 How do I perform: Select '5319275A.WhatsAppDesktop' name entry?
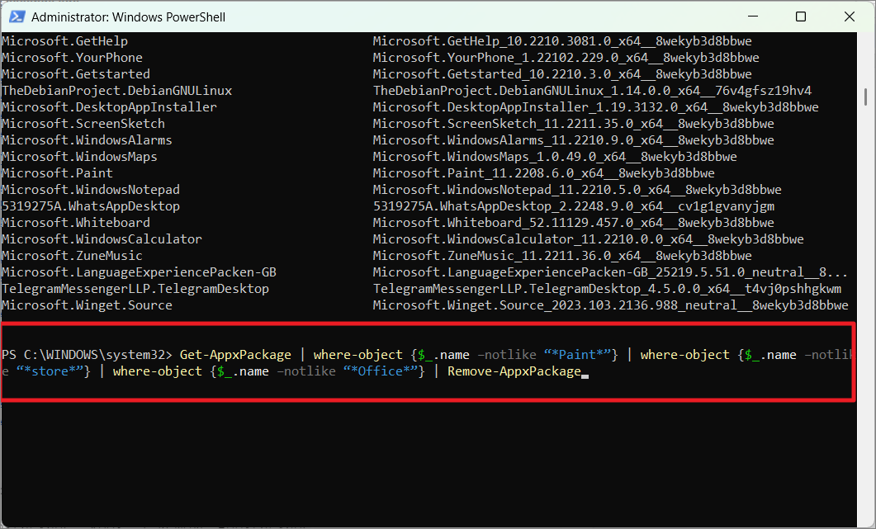tap(91, 206)
